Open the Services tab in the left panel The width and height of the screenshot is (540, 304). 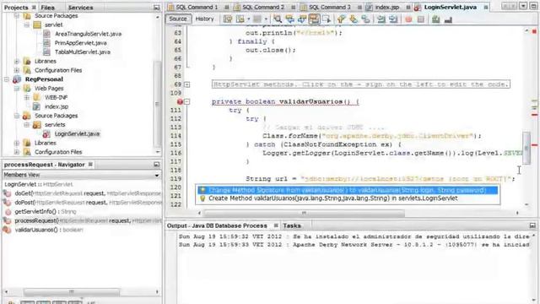[80, 8]
